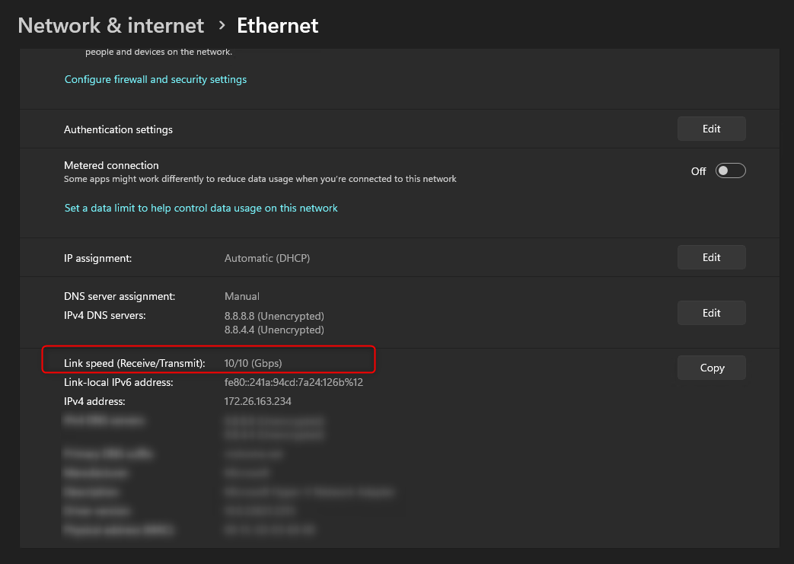
Task: Click the Link speed (Receive/Transmit) label
Action: tap(134, 363)
